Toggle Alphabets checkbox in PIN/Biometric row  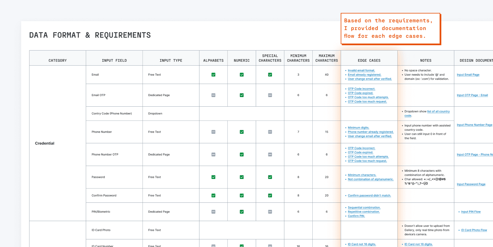pyautogui.click(x=213, y=212)
